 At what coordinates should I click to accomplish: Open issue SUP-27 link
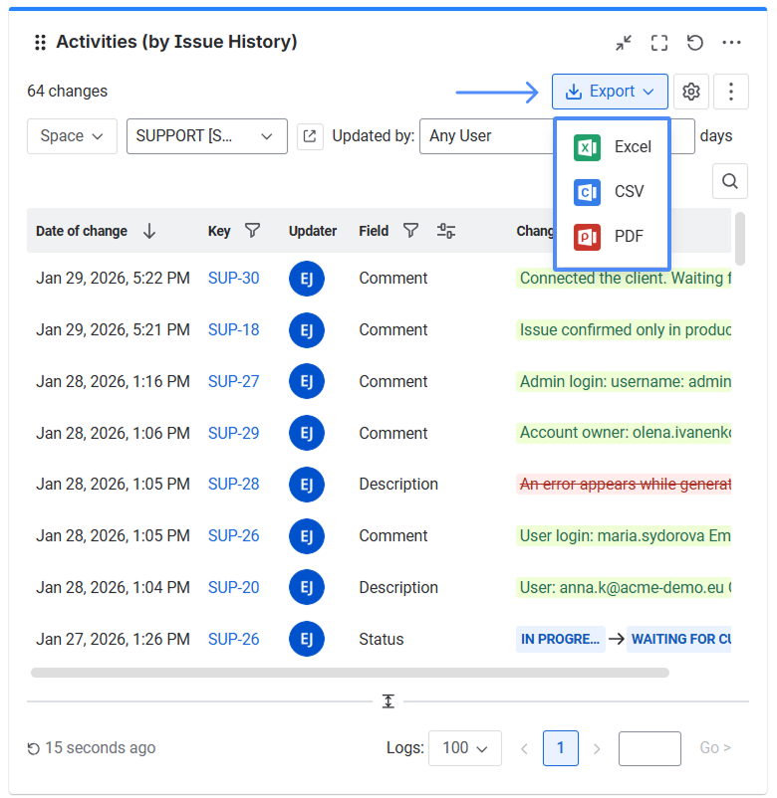pos(234,382)
